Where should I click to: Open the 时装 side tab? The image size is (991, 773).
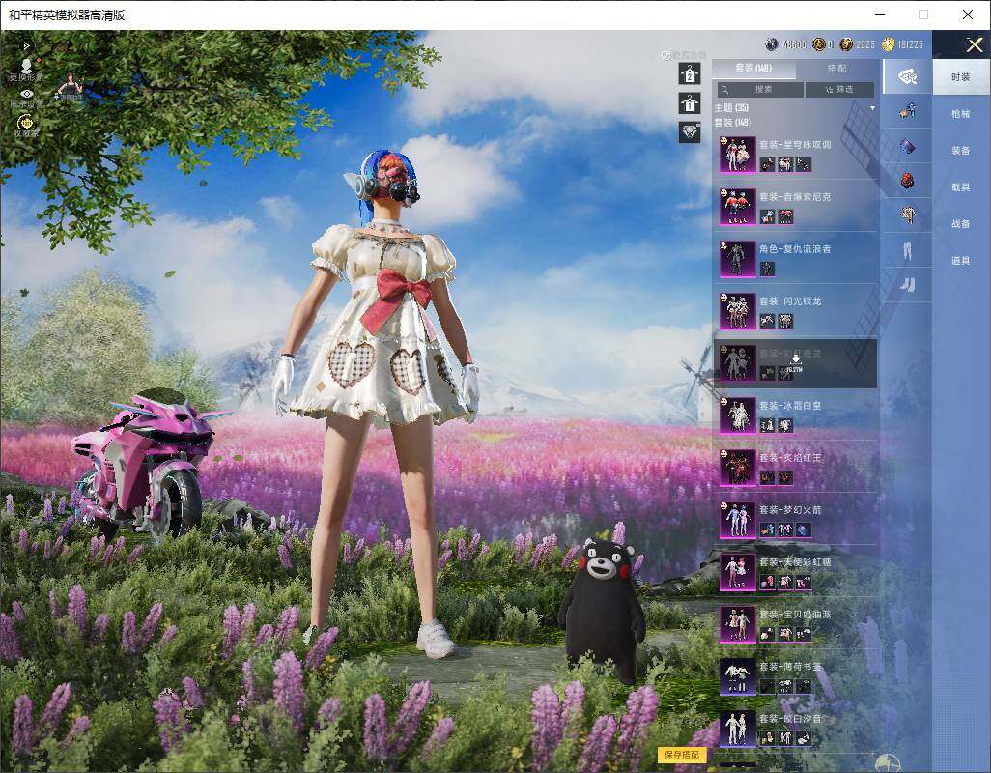pos(961,77)
